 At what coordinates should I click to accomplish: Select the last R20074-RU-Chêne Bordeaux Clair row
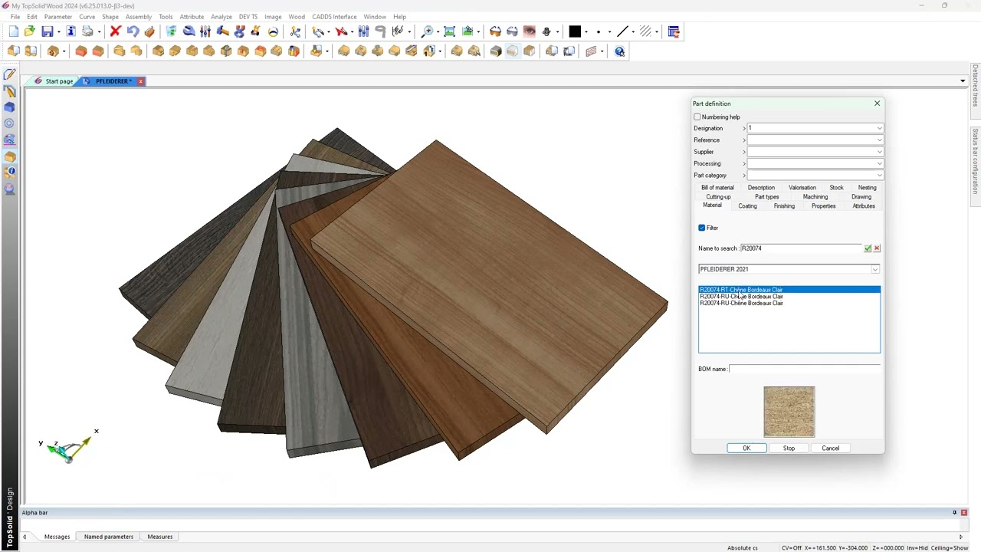point(789,304)
